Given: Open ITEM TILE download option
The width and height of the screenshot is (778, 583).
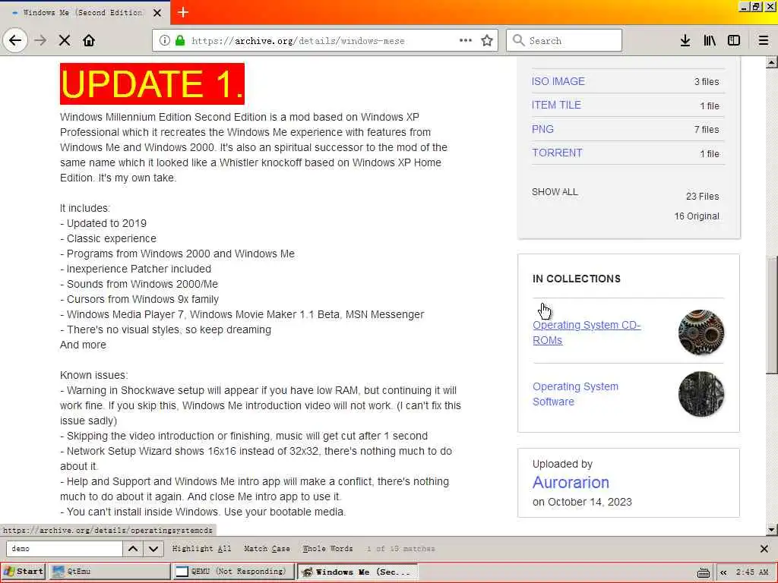Looking at the screenshot, I should (556, 105).
